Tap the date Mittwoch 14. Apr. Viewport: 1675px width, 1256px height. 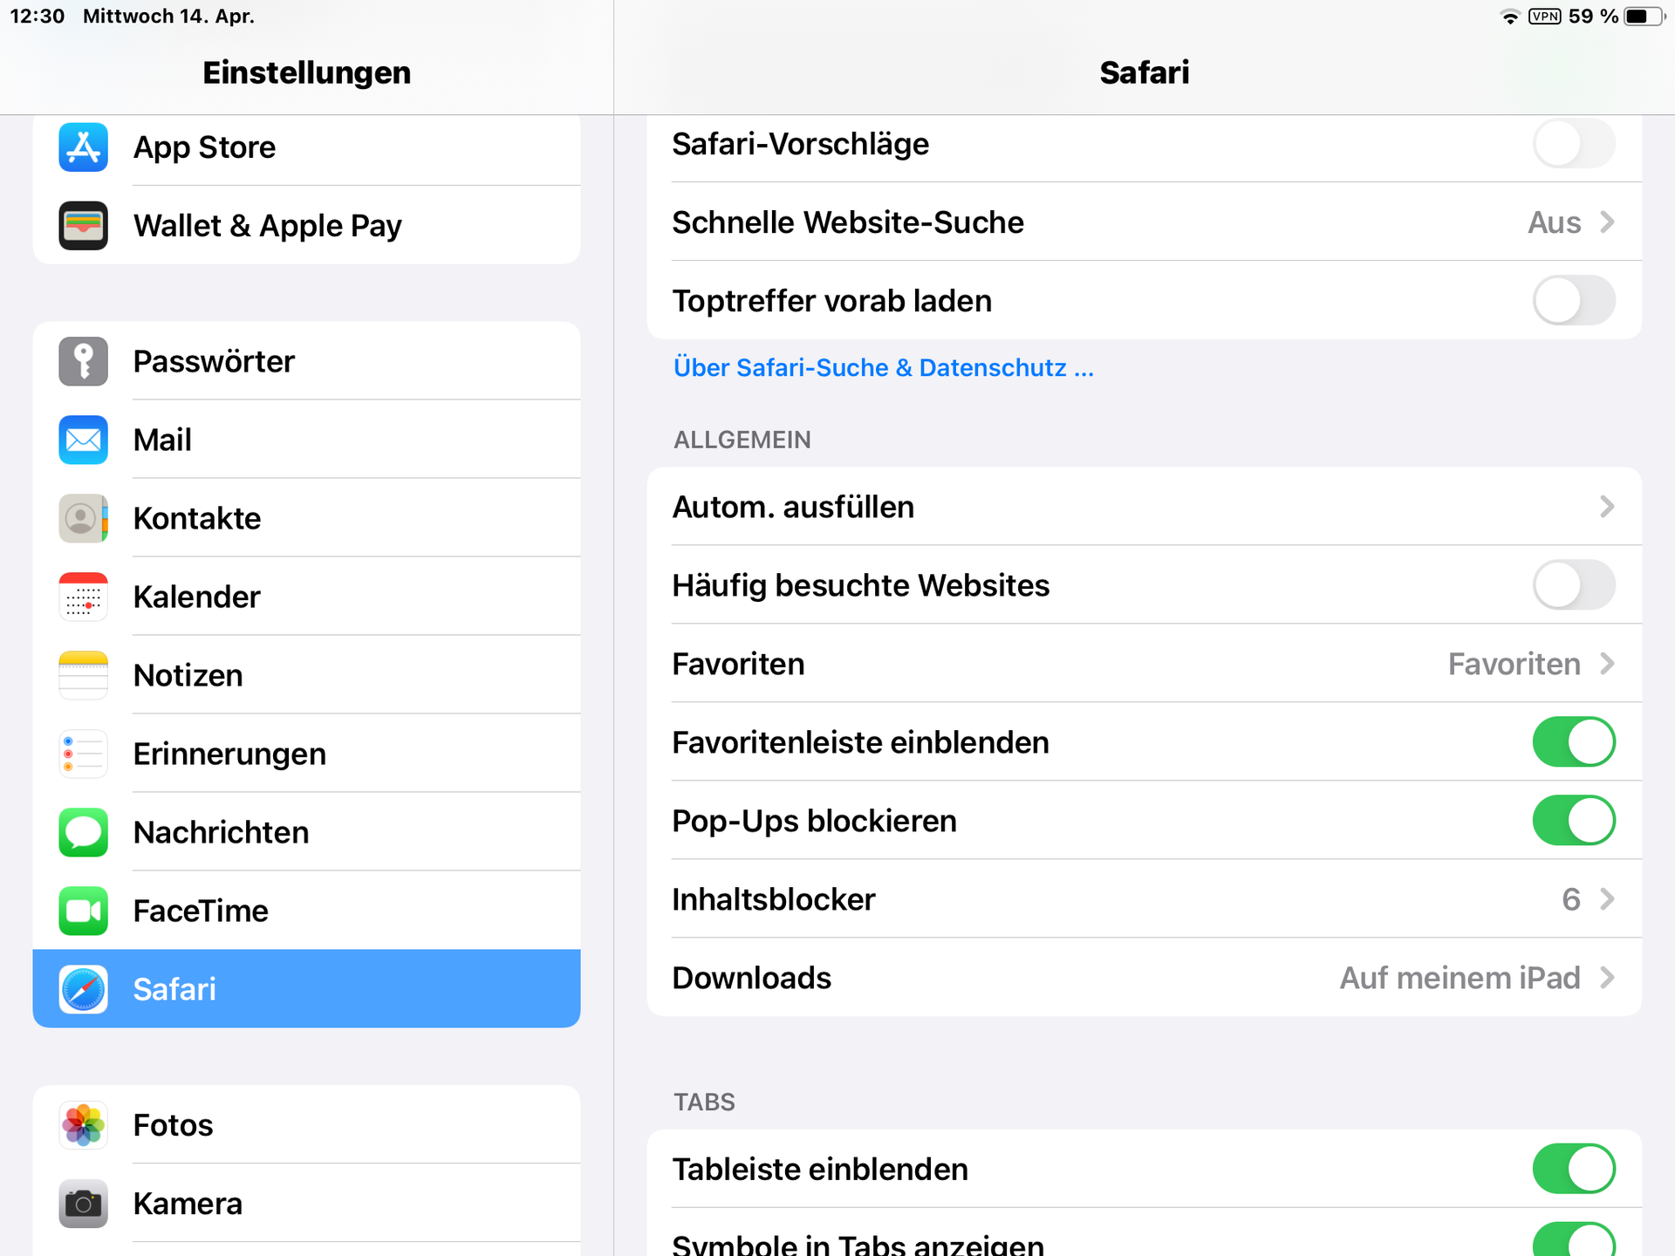click(168, 17)
